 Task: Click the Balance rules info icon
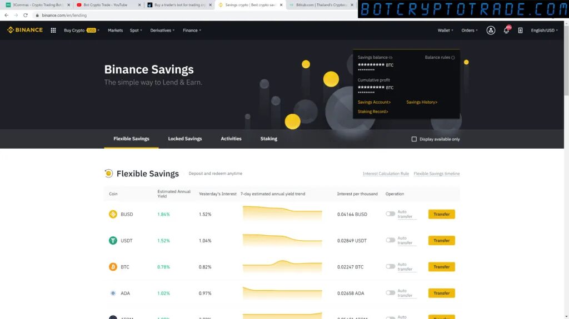coord(453,58)
